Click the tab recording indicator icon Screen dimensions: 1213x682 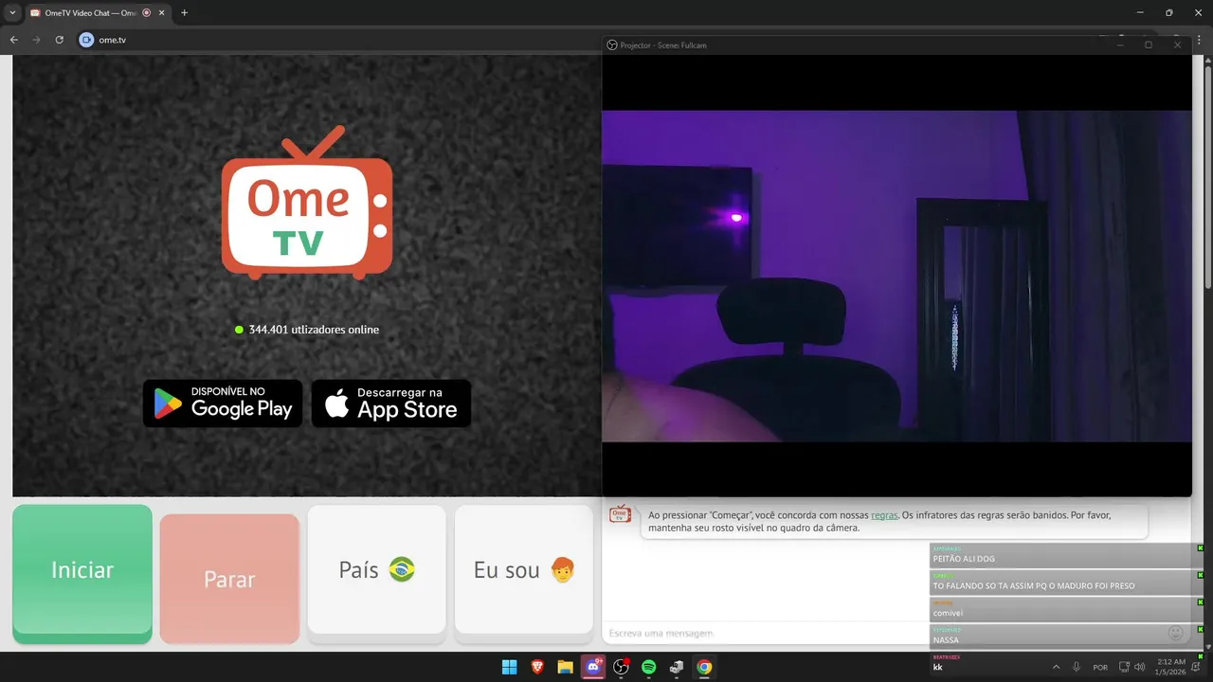(x=146, y=12)
